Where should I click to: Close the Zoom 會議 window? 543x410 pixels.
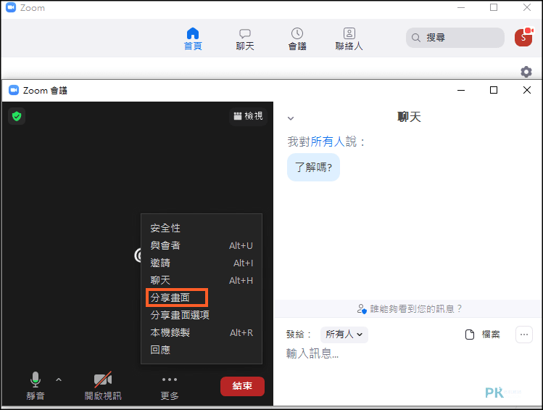pyautogui.click(x=527, y=90)
